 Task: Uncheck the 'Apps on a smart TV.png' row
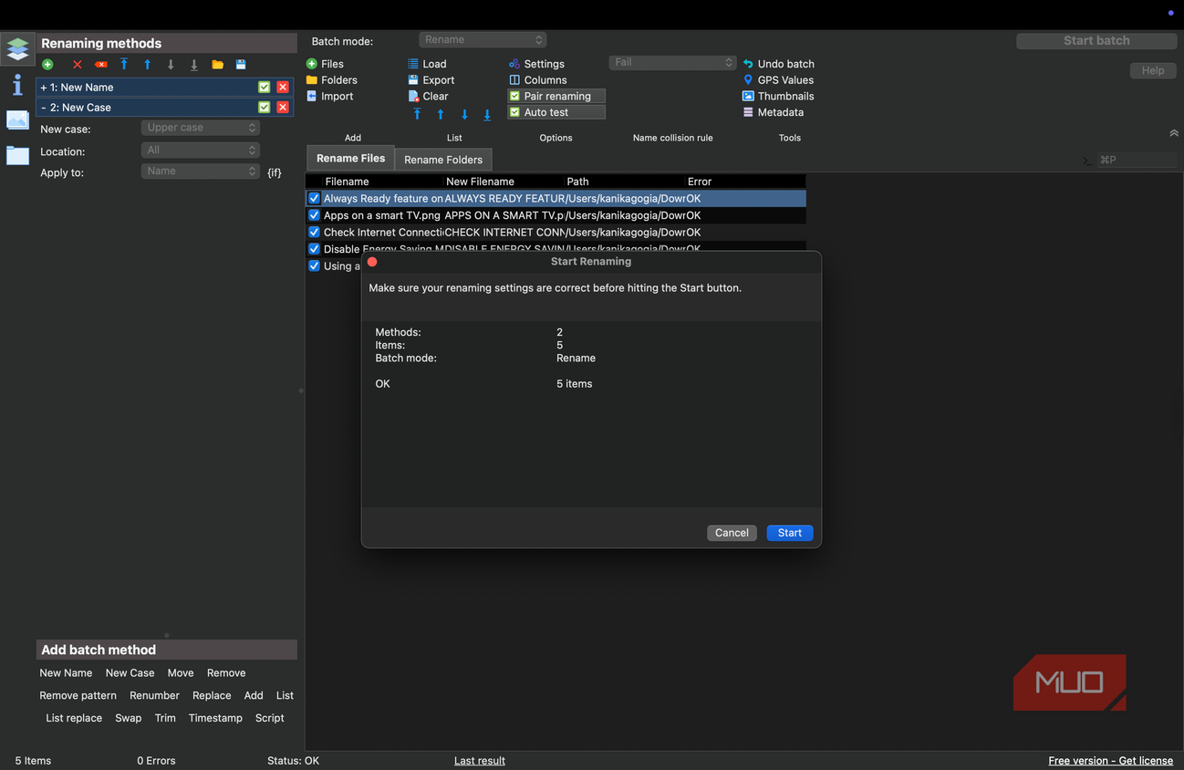314,215
